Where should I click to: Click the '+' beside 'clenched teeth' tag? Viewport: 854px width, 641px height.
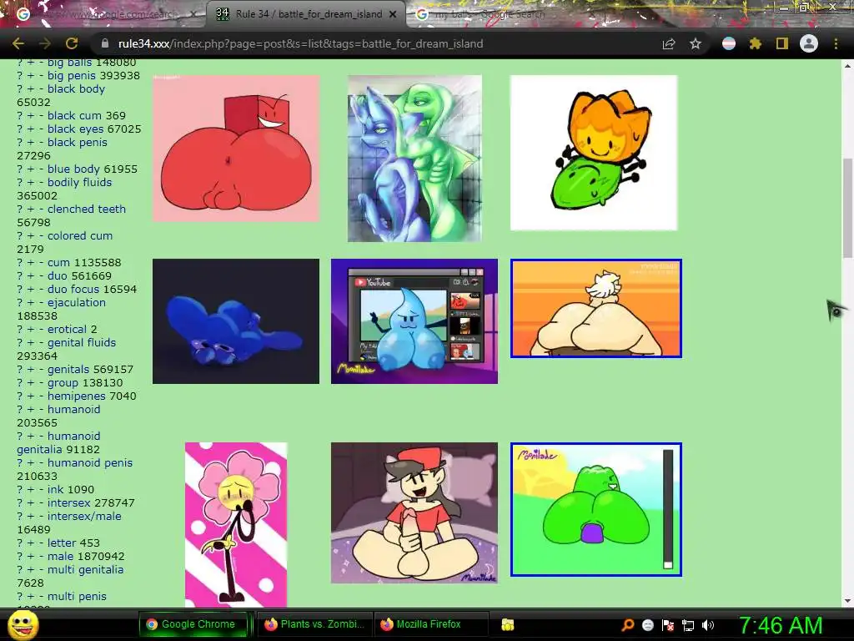pyautogui.click(x=31, y=209)
